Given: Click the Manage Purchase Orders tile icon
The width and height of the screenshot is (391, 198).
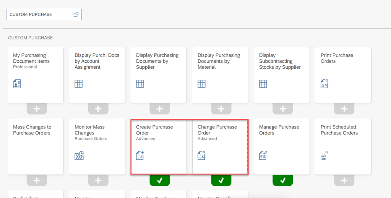Looking at the screenshot, I should tap(263, 156).
